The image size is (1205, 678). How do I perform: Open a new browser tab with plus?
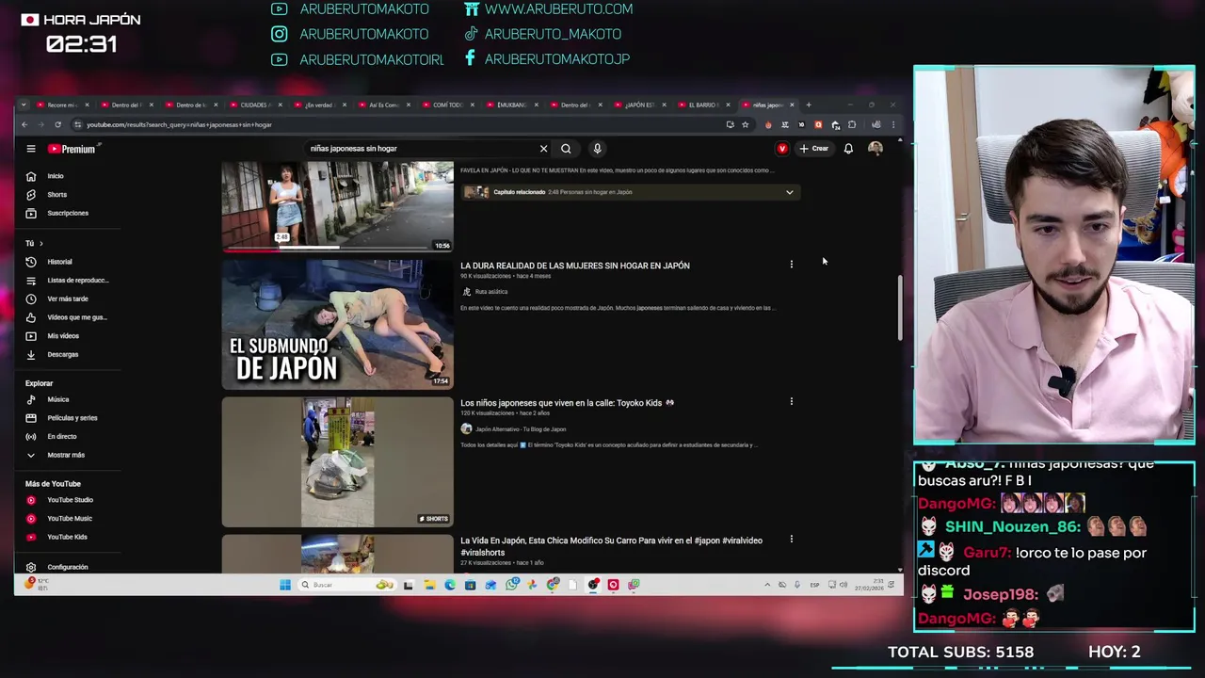coord(808,105)
